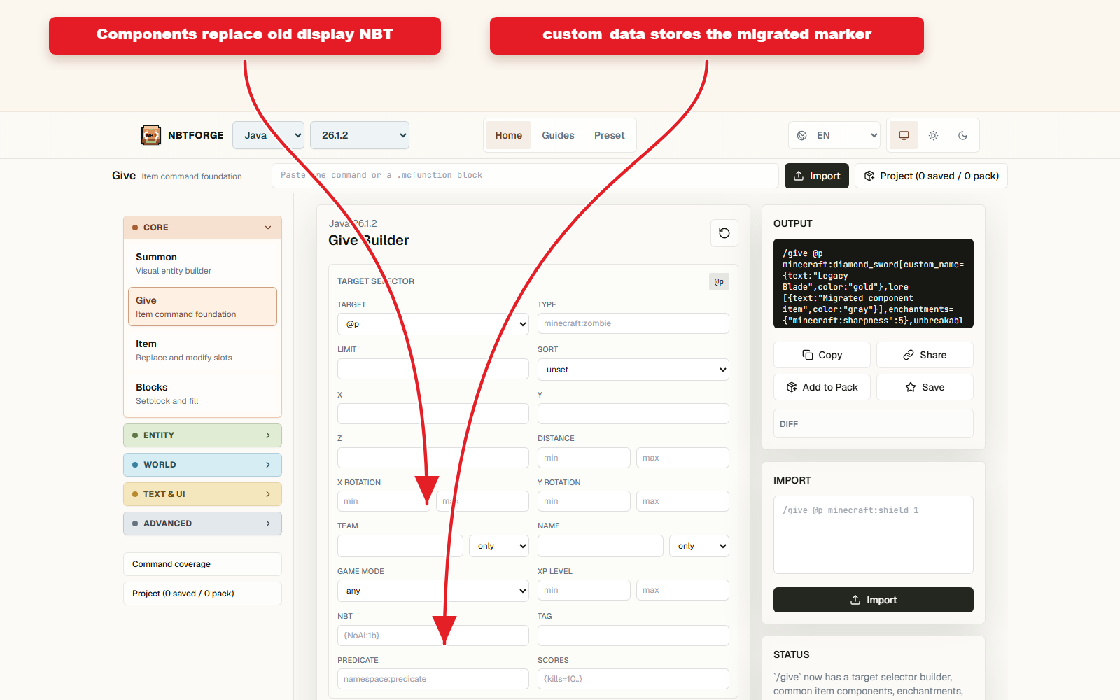Open the Guides tab

click(558, 135)
